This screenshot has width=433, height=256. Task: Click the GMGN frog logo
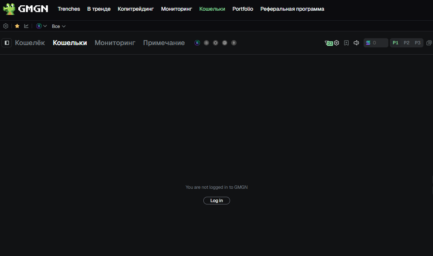click(9, 9)
